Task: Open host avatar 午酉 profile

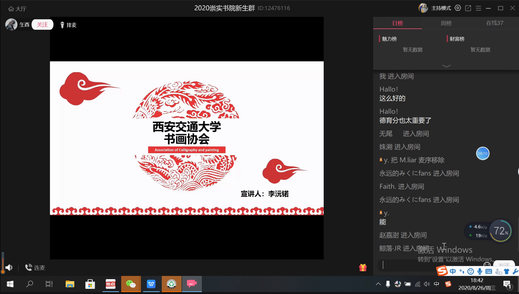Action: coord(11,24)
